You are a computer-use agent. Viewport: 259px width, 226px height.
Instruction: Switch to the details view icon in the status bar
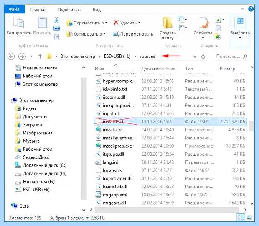point(241,217)
